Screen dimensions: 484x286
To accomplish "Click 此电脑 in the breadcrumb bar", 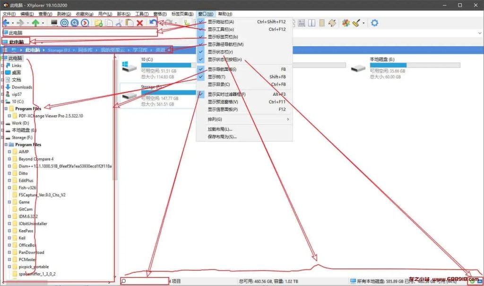I will click(x=33, y=50).
